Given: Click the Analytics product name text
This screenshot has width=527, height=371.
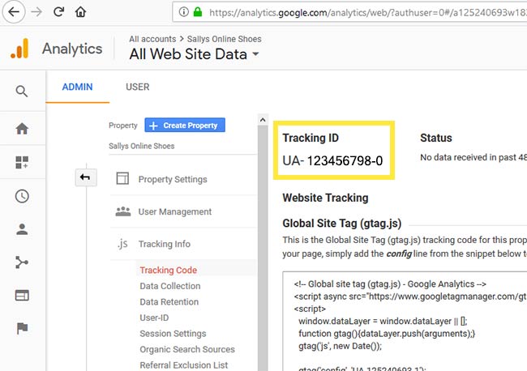Looking at the screenshot, I should pos(72,49).
